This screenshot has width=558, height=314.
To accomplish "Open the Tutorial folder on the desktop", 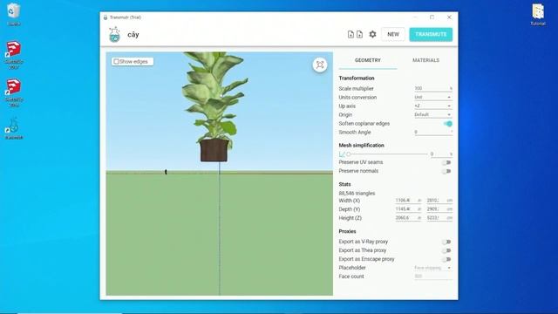I will point(538,15).
